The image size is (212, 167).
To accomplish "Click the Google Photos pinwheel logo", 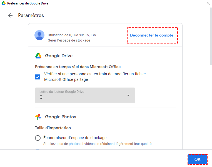I will pos(38,117).
